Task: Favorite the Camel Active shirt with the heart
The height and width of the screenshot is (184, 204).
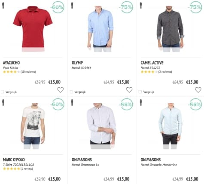Action: point(198,90)
